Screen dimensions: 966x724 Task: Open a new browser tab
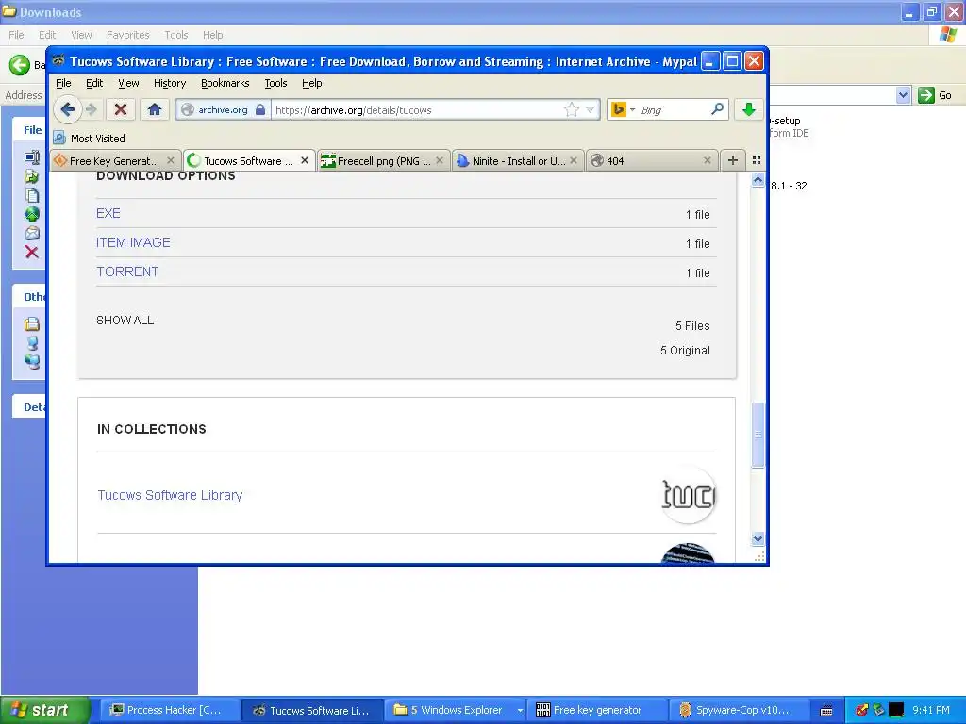pos(732,160)
